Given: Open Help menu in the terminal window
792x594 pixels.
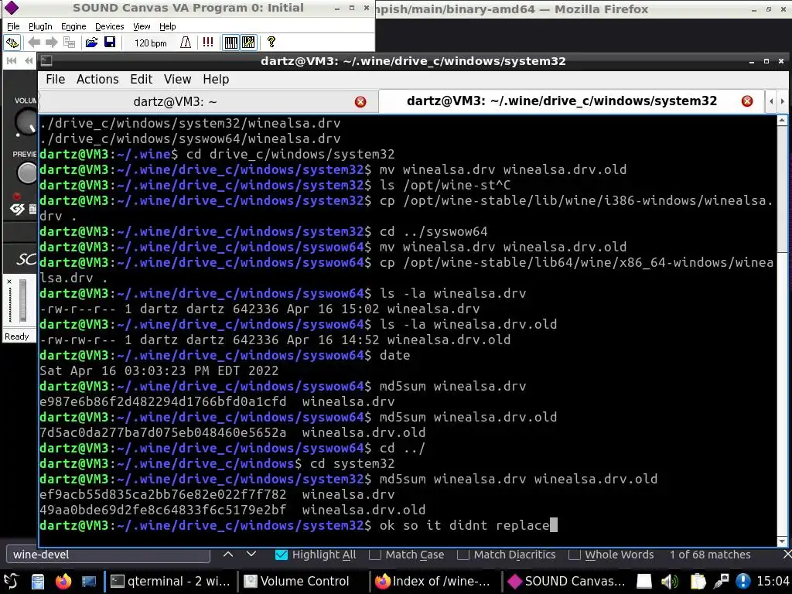Looking at the screenshot, I should pos(216,80).
